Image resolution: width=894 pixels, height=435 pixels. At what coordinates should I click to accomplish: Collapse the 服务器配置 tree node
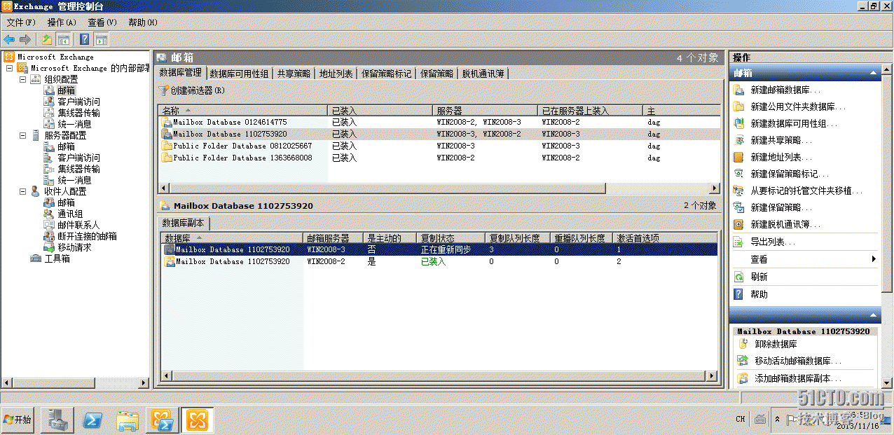(x=22, y=135)
